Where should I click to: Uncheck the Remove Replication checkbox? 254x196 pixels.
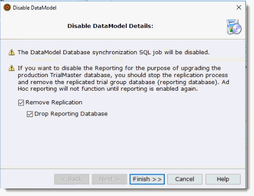point(21,103)
